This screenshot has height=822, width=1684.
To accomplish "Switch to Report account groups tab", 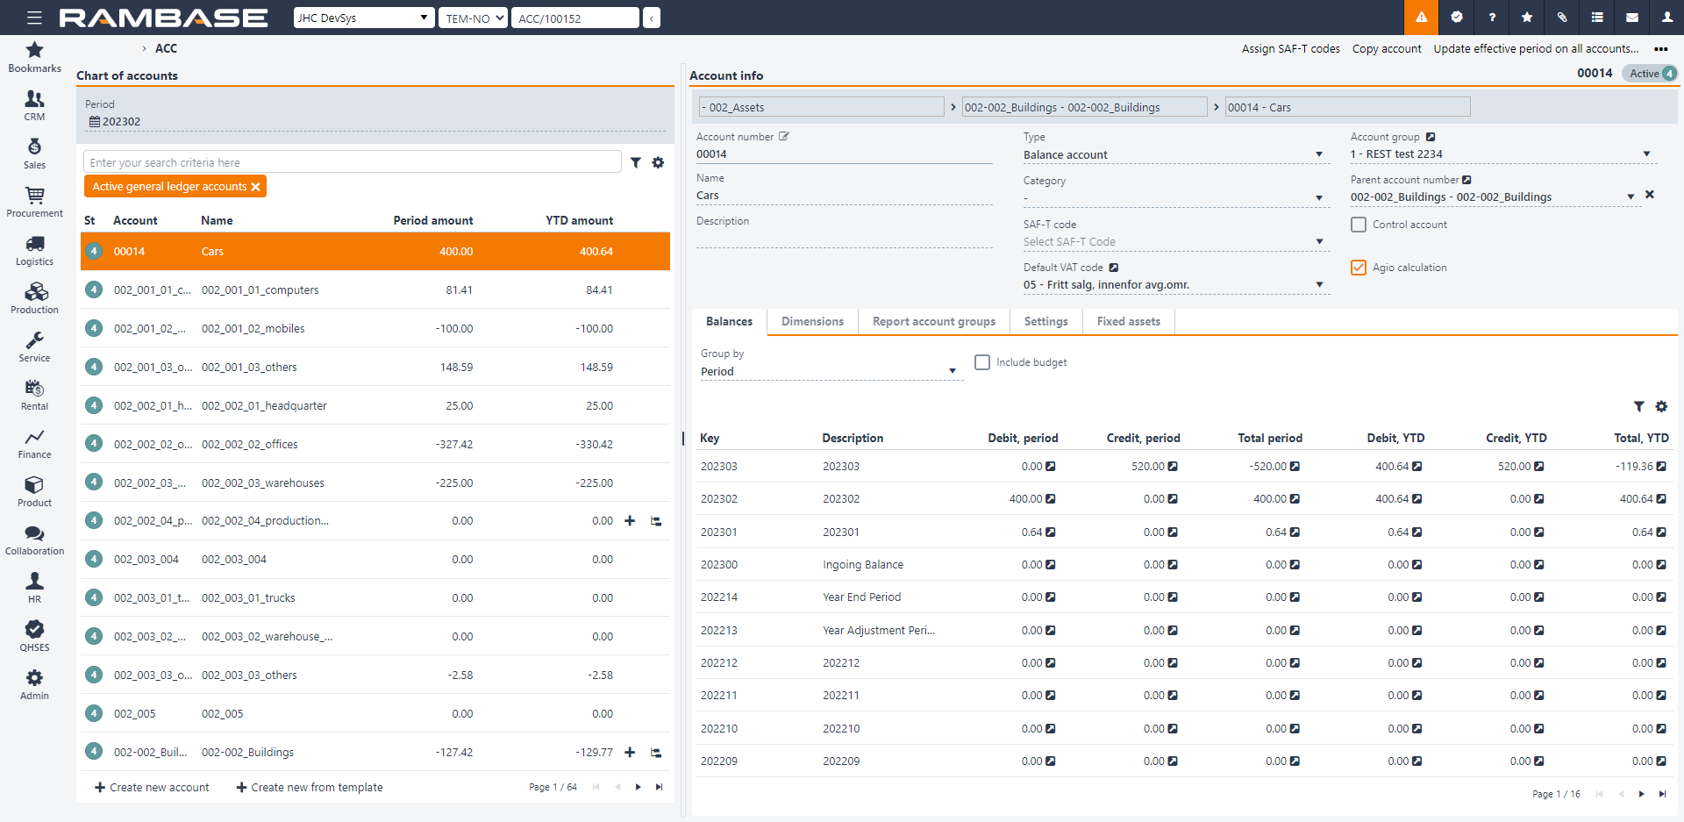I will pyautogui.click(x=934, y=322).
